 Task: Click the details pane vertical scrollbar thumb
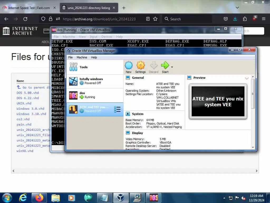click(x=253, y=94)
